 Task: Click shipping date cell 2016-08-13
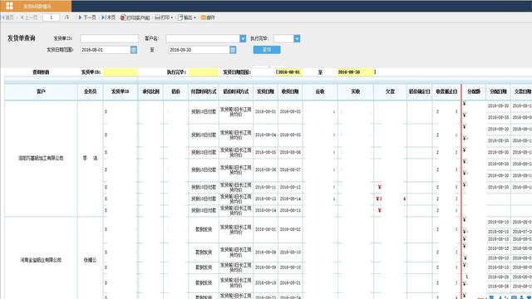click(265, 199)
